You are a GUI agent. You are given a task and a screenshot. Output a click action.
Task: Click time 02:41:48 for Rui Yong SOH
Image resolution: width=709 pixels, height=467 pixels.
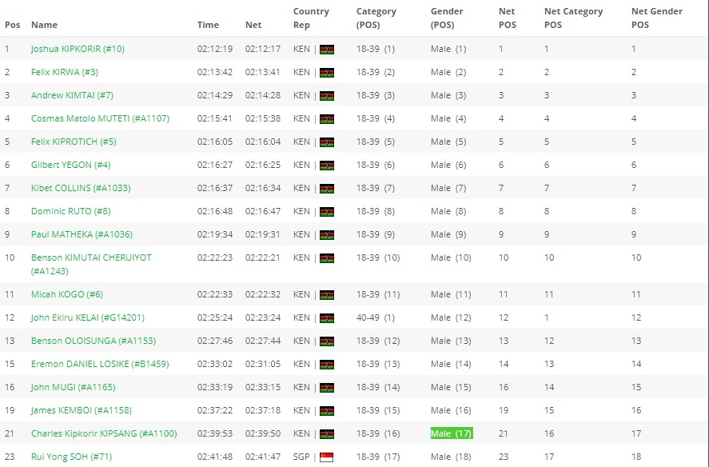click(215, 457)
